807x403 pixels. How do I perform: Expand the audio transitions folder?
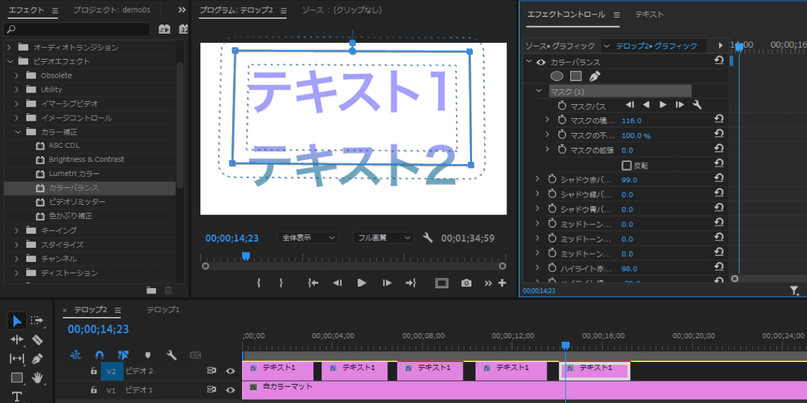(9, 47)
